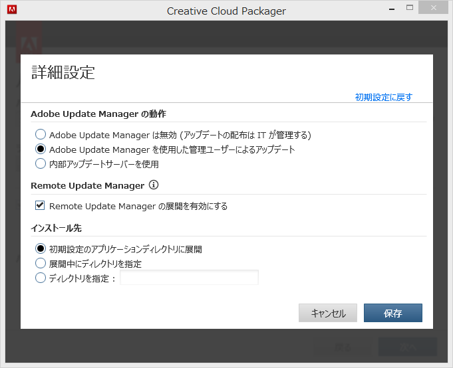Click the '詳細設定' heading text

(x=63, y=72)
